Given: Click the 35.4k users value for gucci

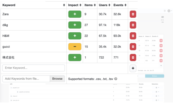Looking at the screenshot, I should point(103,47).
